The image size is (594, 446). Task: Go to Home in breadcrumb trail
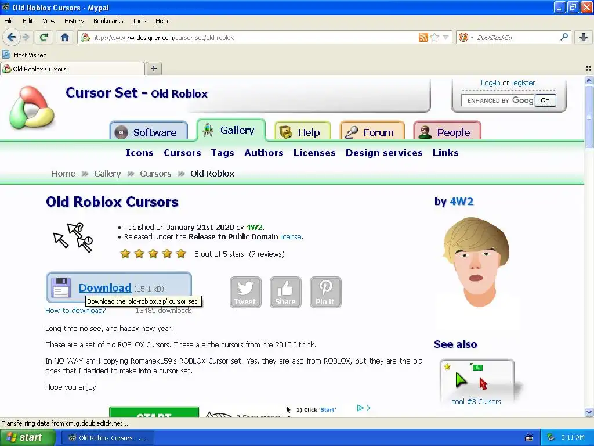tap(63, 174)
